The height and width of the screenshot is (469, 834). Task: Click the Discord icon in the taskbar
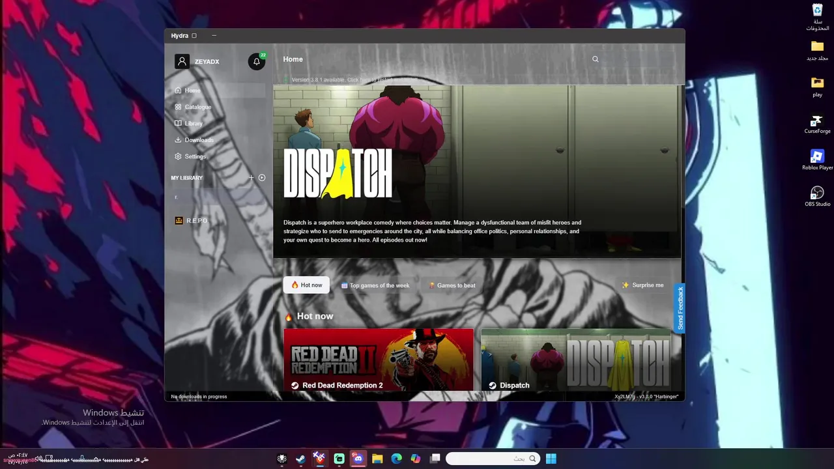(x=358, y=459)
